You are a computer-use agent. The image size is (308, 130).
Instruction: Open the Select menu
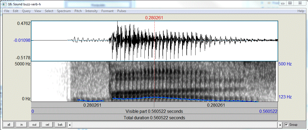pyautogui.click(x=49, y=11)
